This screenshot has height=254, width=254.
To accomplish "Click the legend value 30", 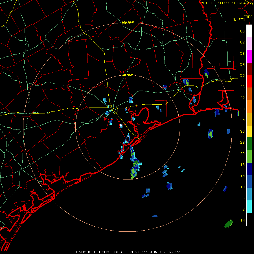I will (242, 131).
